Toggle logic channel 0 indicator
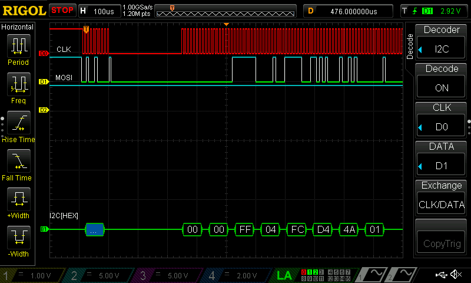This screenshot has width=471, height=283. pyautogui.click(x=304, y=272)
